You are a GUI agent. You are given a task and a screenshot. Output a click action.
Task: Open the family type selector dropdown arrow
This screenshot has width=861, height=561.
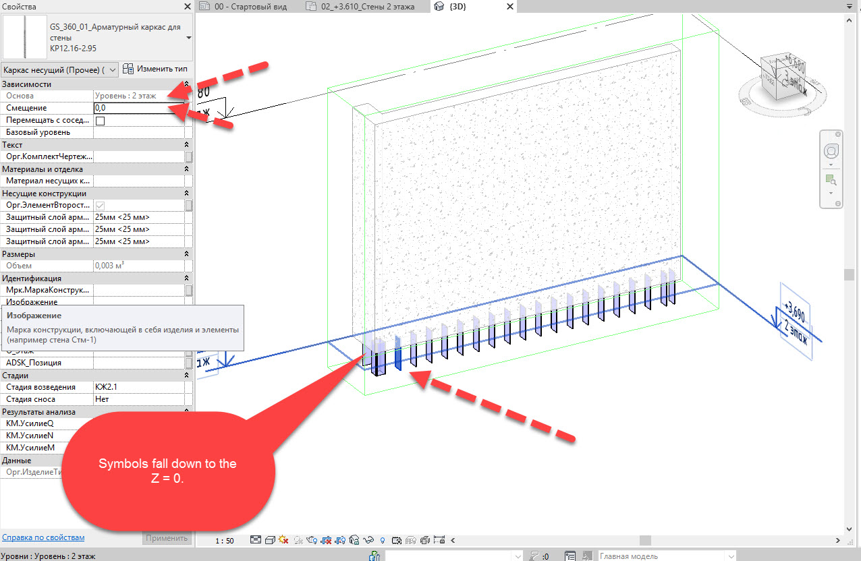tap(188, 38)
